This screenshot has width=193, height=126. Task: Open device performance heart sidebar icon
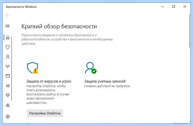tap(8, 95)
